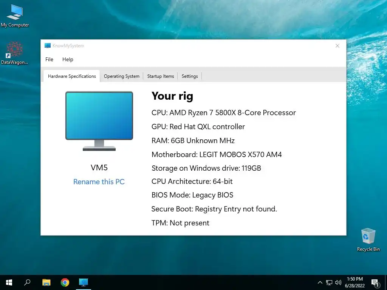
Task: Switch to the Settings tab
Action: point(190,76)
